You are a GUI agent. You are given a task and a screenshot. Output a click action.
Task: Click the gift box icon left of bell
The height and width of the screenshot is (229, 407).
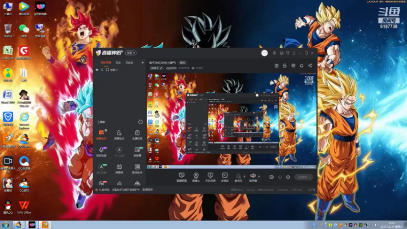coord(294,66)
